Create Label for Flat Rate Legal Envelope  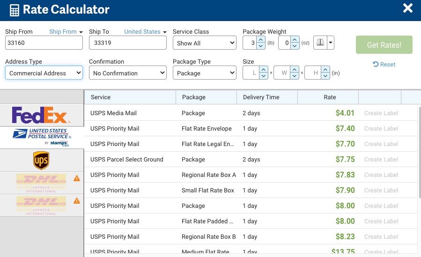point(381,144)
